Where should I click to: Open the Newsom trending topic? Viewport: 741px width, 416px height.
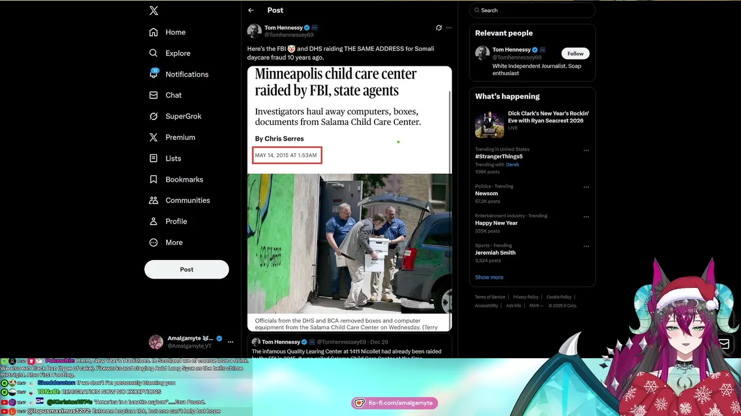[x=486, y=194]
